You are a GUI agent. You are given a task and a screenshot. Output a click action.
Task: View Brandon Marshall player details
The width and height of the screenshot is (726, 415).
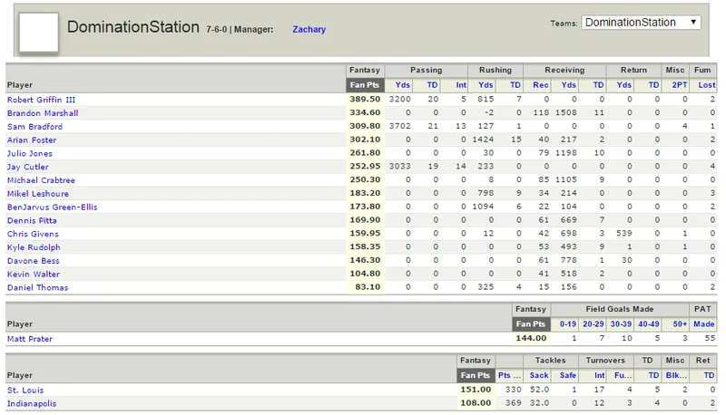tap(43, 113)
